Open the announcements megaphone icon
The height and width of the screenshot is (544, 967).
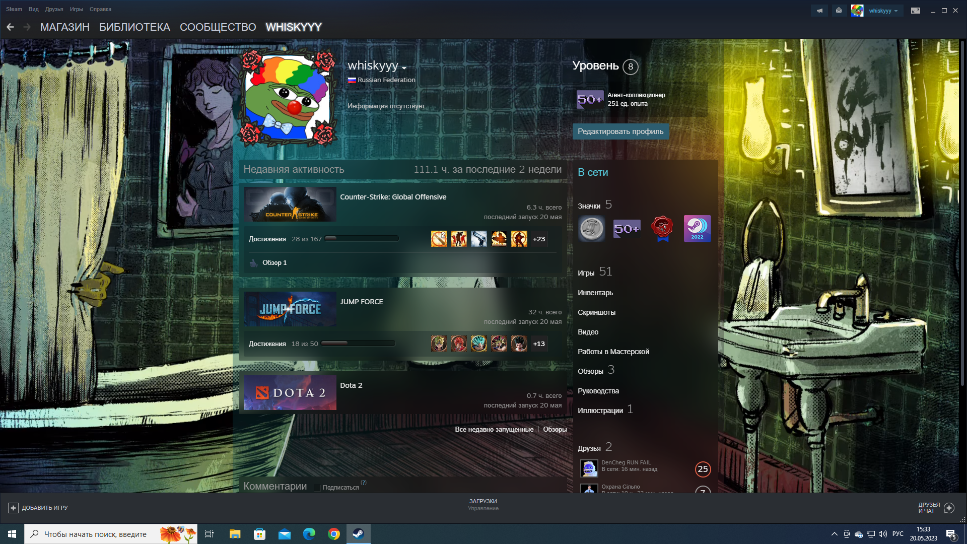(819, 11)
